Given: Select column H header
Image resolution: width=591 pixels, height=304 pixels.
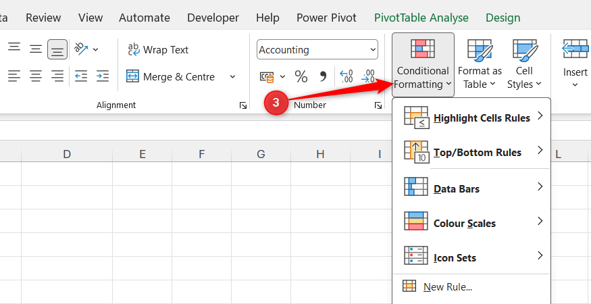Looking at the screenshot, I should coord(320,154).
